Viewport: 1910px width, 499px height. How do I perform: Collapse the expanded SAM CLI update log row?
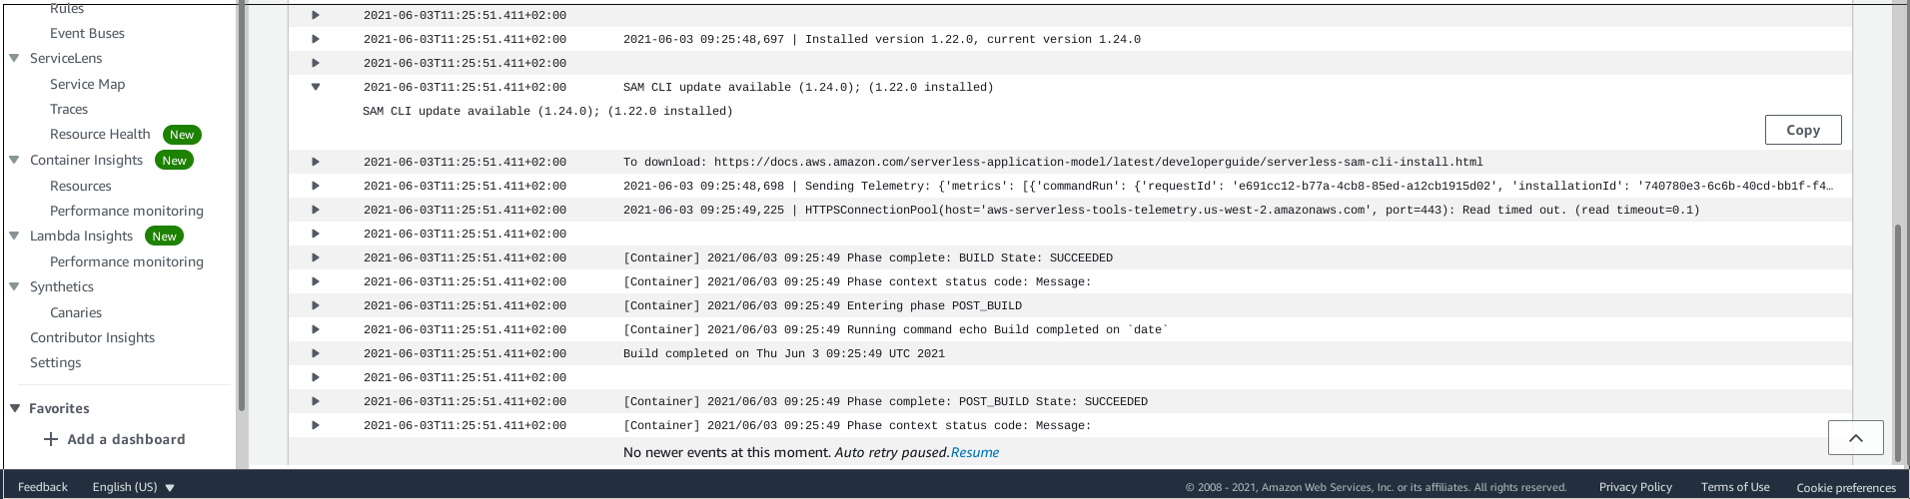(316, 87)
